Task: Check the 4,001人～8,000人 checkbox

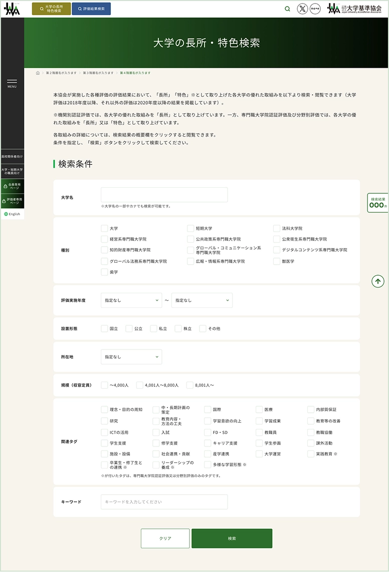Action: [x=139, y=385]
